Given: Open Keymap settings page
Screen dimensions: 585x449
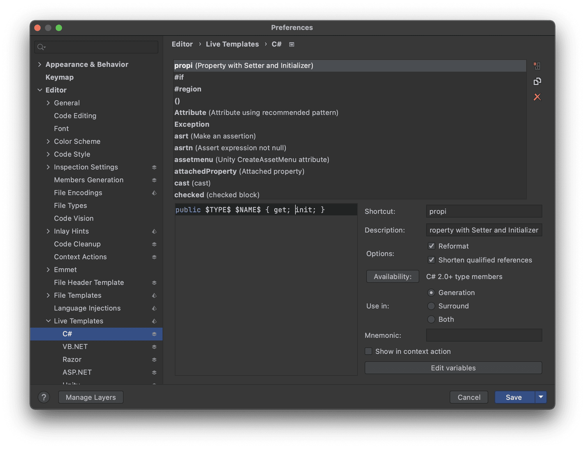Looking at the screenshot, I should [x=60, y=77].
